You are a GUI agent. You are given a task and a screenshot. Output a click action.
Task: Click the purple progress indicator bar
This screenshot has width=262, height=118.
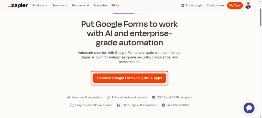123,13
